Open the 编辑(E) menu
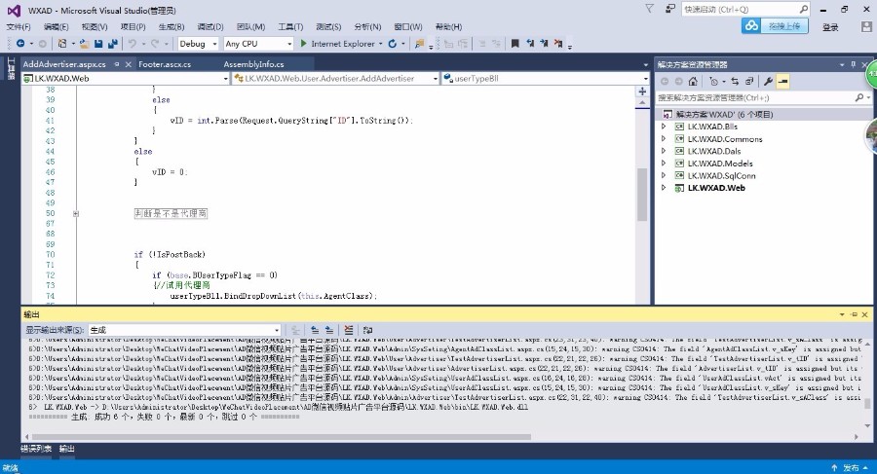The height and width of the screenshot is (474, 877). click(x=56, y=27)
